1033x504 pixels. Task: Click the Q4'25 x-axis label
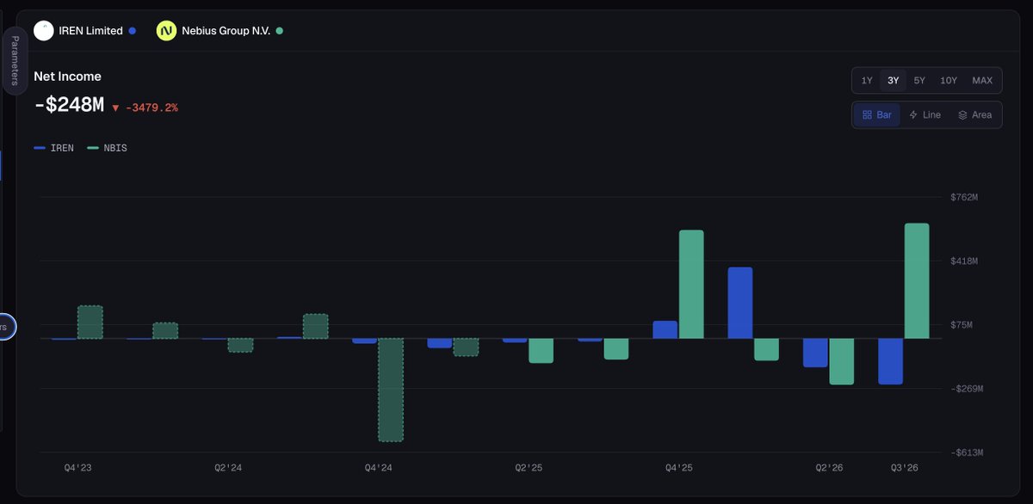coord(678,468)
